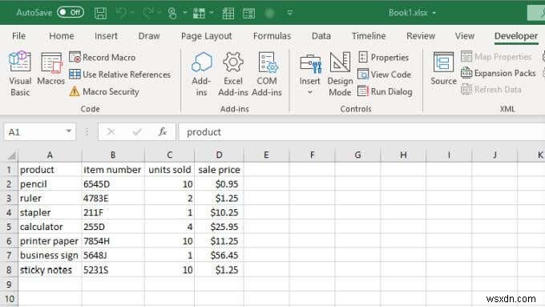Select the Developer tab
Screen dimensions: 545x307
516,36
